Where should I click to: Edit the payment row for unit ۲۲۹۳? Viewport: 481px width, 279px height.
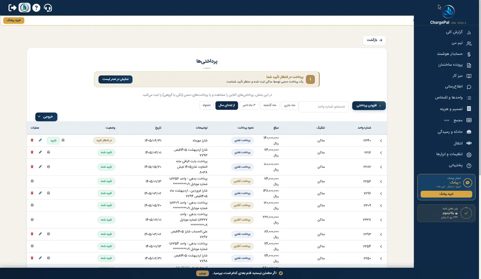coord(40,234)
